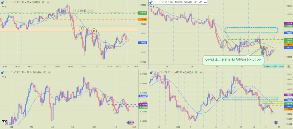The width and height of the screenshot is (293, 129).
Task: Expand the indicator legend in the 4-hour chart
Action: pos(153,77)
